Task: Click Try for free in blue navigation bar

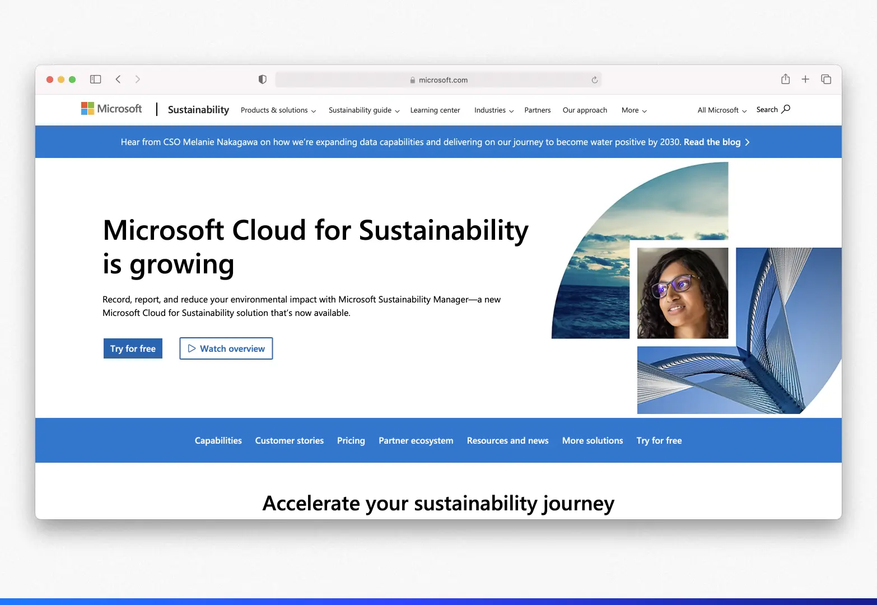Action: 659,441
